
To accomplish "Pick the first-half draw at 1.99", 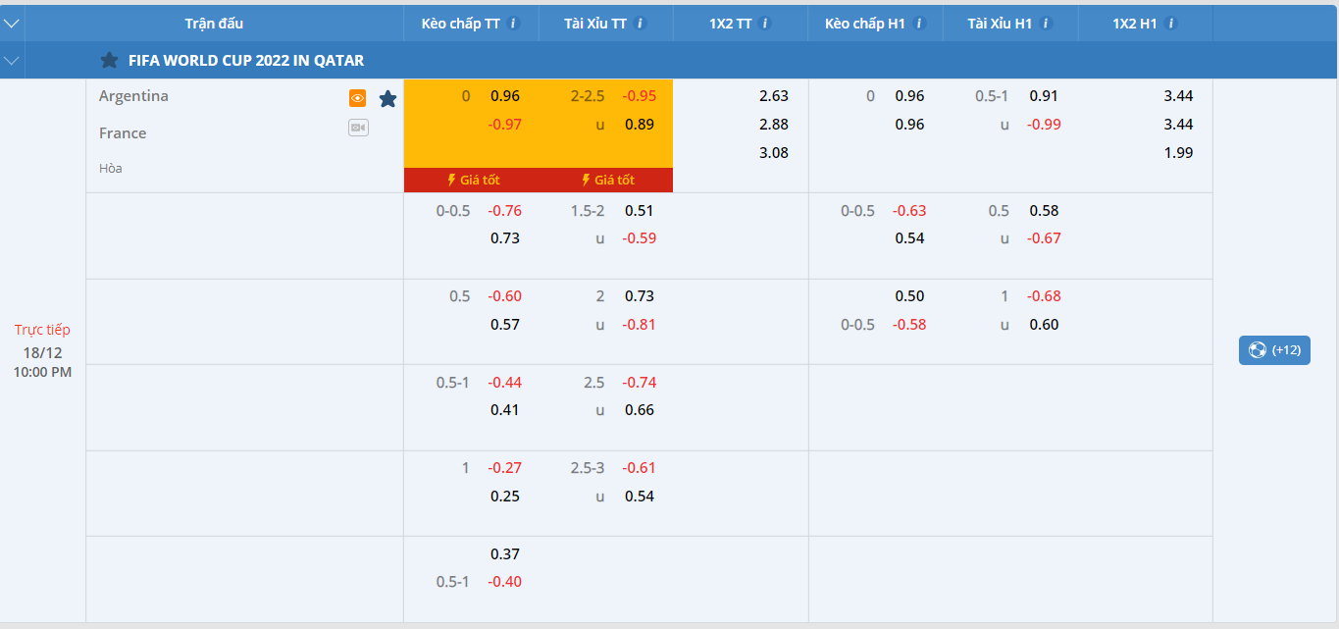I will click(x=1178, y=153).
